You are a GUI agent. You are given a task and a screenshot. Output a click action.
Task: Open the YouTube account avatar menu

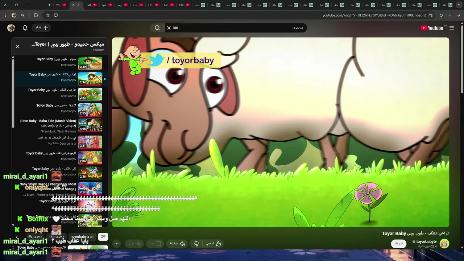pyautogui.click(x=11, y=28)
